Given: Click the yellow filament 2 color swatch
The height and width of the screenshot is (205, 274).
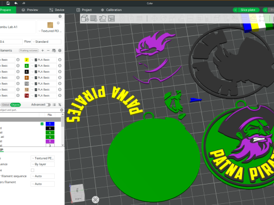Looking at the screenshot, I should point(27,60).
